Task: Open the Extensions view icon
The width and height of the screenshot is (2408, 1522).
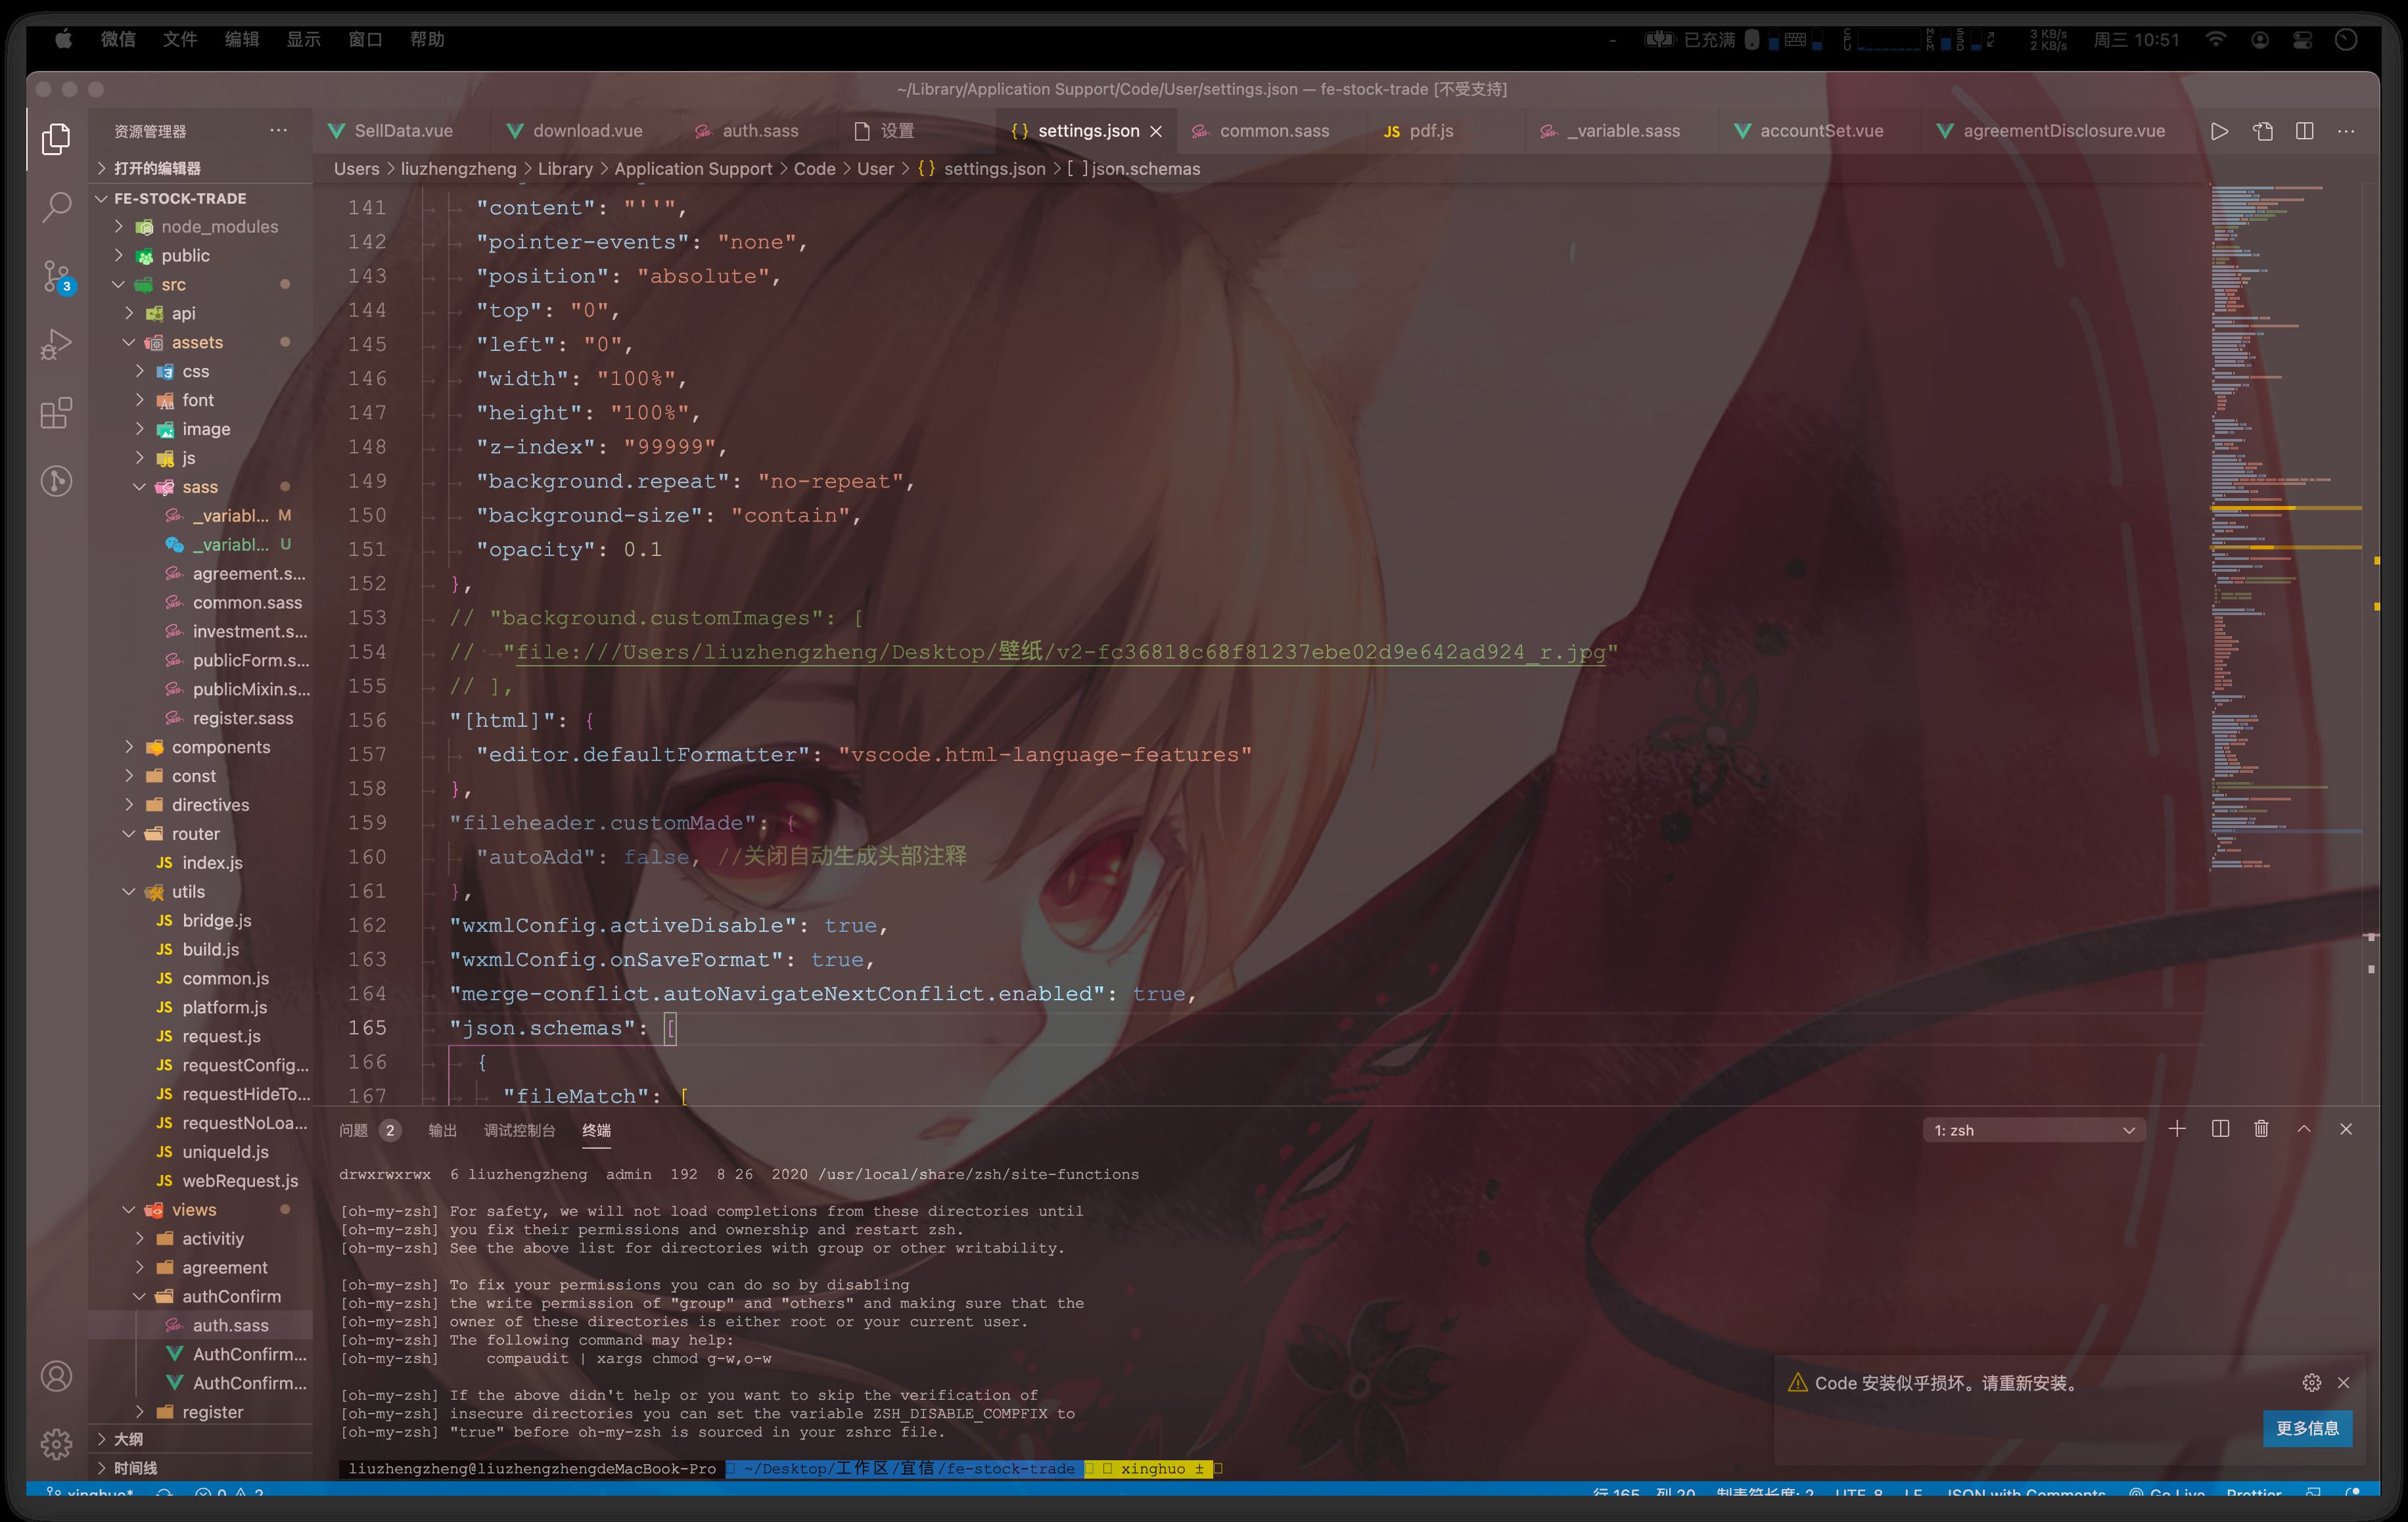Action: 55,413
